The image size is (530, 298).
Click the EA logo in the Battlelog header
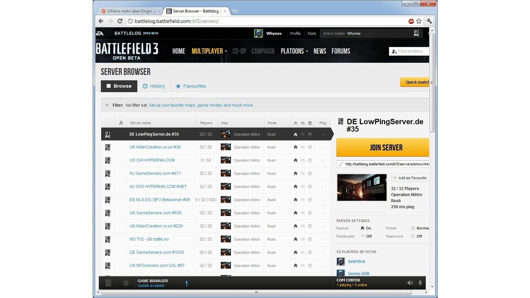(100, 33)
